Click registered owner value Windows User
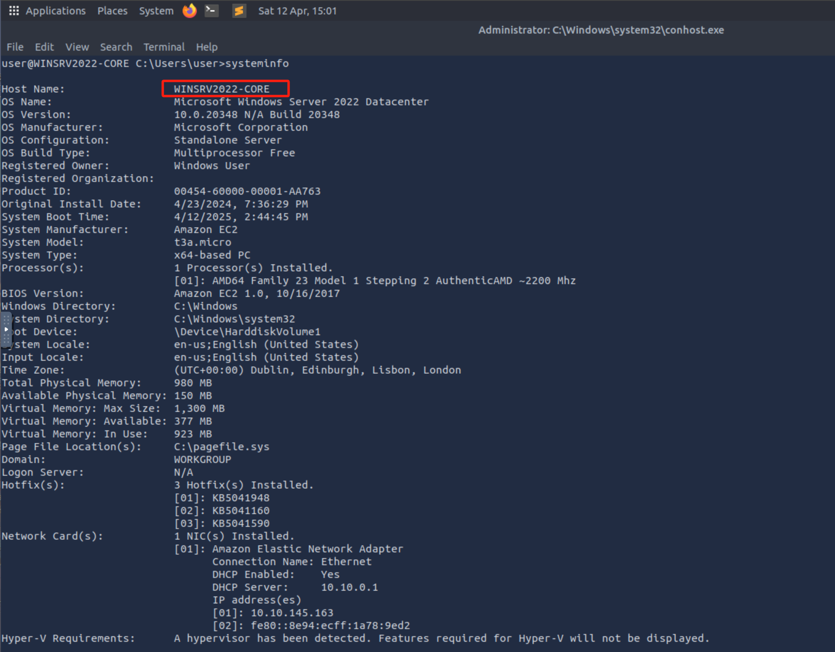The width and height of the screenshot is (835, 652). [211, 166]
